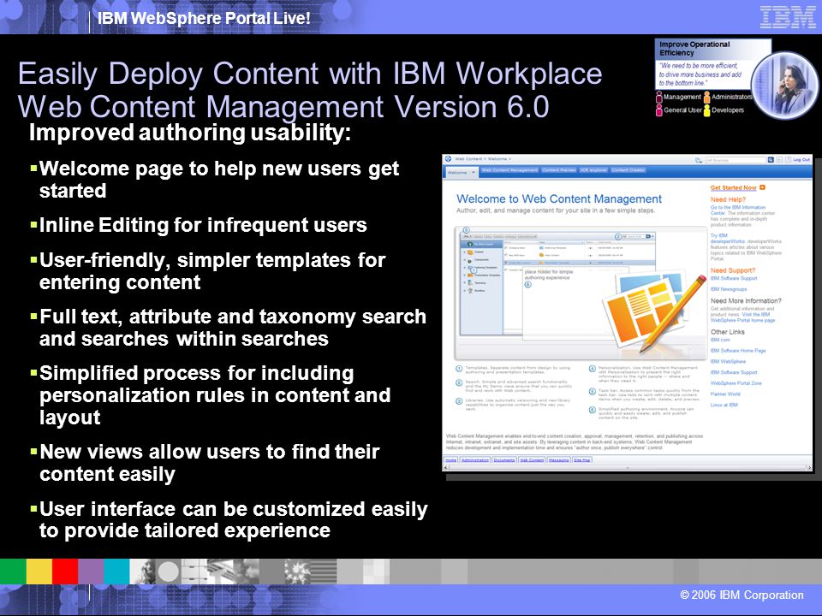Click the 'Need Help?' heading
The width and height of the screenshot is (822, 616).
728,199
